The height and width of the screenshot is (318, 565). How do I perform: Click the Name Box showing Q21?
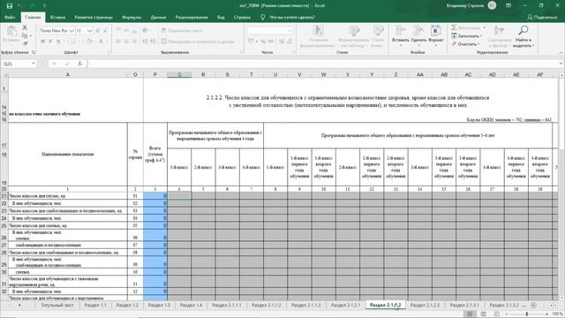16,64
